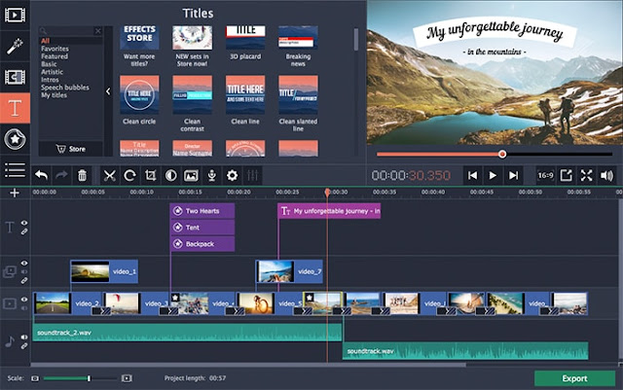Click the preview playback progress slider
Viewport: 623px width, 390px height.
tap(495, 154)
